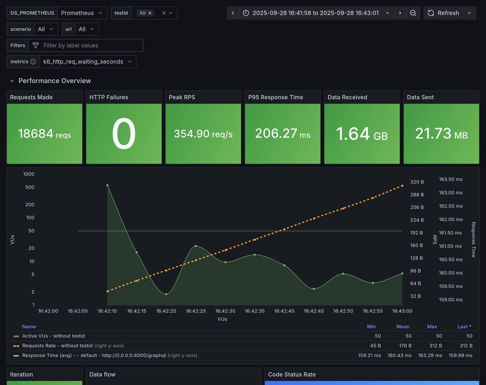Click the metrics info circle icon
This screenshot has height=385, width=486.
(33, 62)
